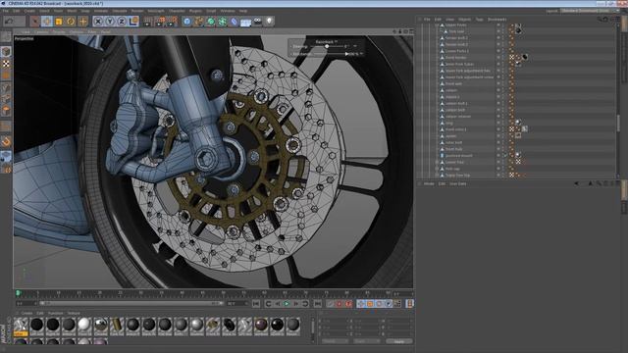Open the blue deformer icon
The width and height of the screenshot is (628, 353).
click(234, 21)
